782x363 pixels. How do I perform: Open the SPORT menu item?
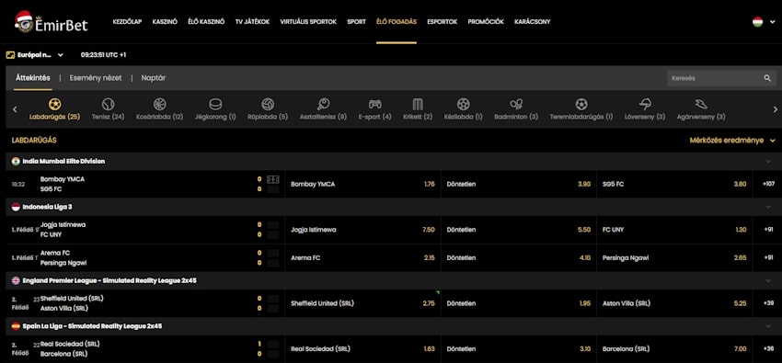click(356, 22)
